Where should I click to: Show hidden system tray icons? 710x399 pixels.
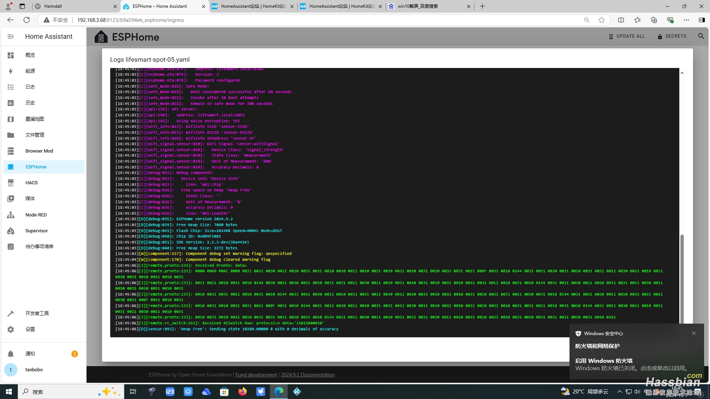click(620, 392)
